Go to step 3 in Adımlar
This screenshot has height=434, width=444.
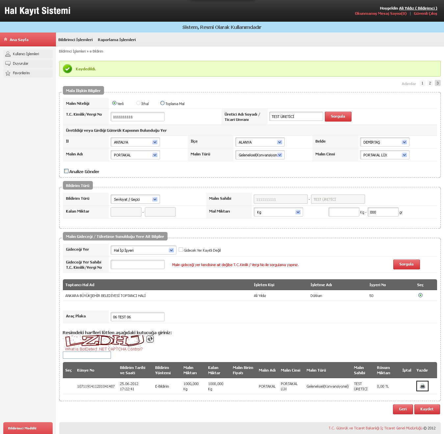[x=437, y=83]
